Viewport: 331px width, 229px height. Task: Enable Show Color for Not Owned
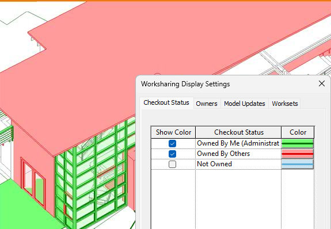(173, 164)
